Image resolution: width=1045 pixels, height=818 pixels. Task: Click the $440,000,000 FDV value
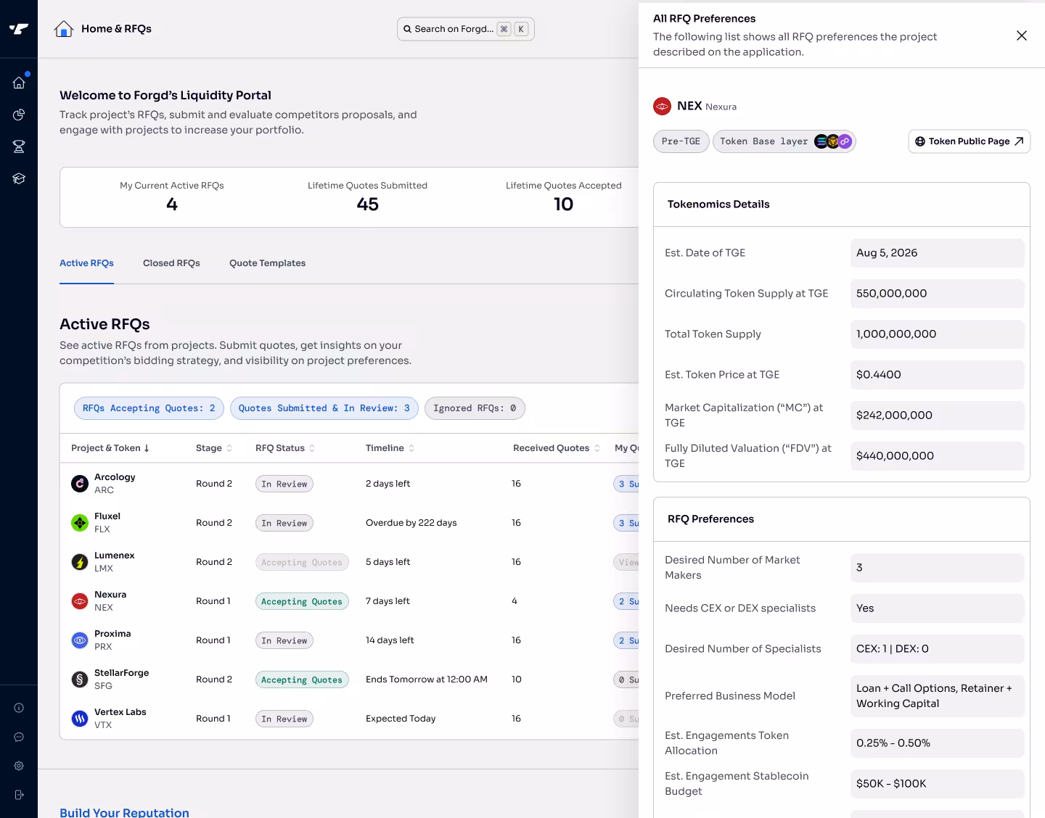pos(937,456)
